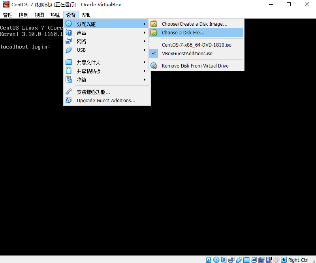Click the keyboard capture arrow icon in status bar
Screen dimensions: 316x263
[284, 259]
